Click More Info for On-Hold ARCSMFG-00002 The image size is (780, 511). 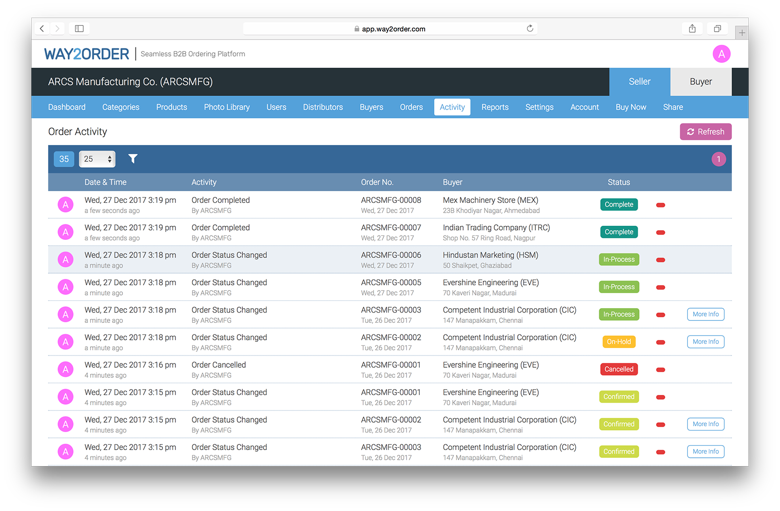[705, 342]
